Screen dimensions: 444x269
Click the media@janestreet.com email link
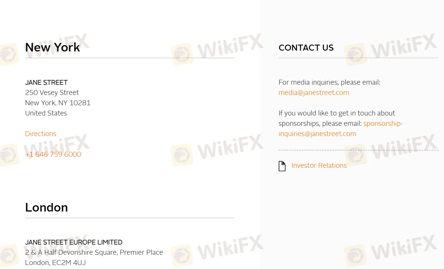tap(314, 93)
